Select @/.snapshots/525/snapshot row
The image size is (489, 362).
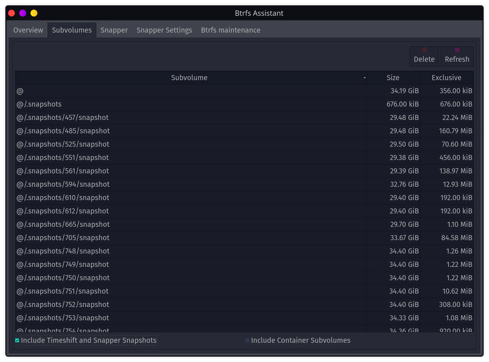point(244,145)
